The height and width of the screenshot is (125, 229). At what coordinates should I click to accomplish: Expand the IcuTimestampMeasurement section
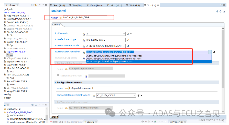pyautogui.click(x=56, y=102)
